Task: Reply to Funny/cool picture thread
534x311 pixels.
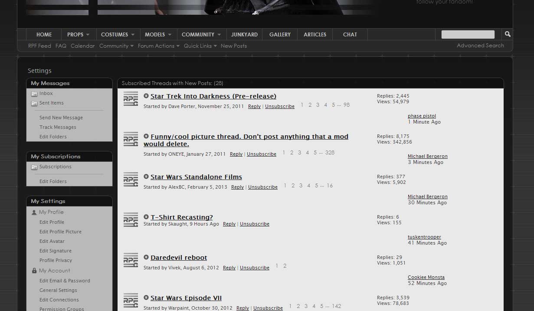Action: 236,154
